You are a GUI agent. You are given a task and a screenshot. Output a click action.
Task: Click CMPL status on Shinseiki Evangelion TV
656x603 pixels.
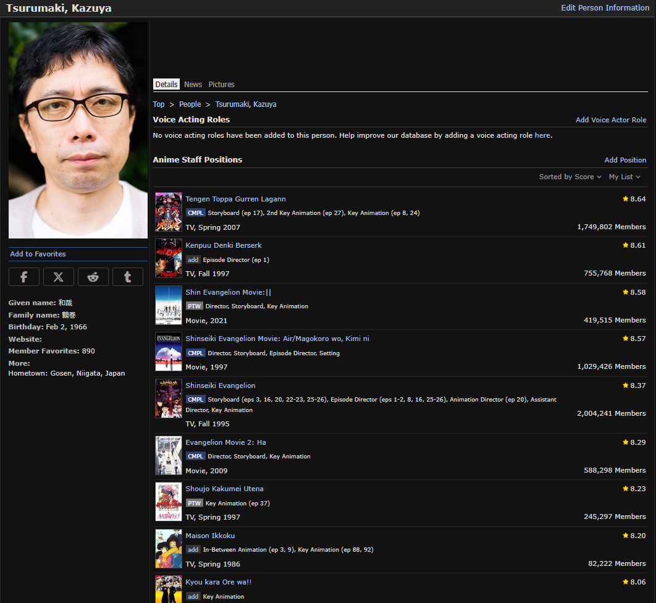click(195, 400)
